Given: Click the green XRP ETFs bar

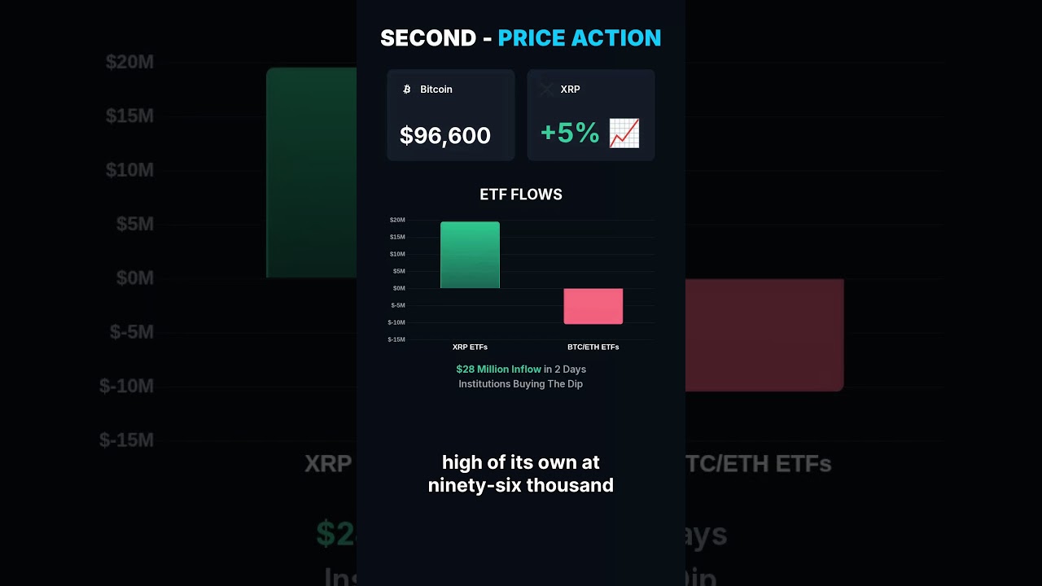Looking at the screenshot, I should click(470, 255).
